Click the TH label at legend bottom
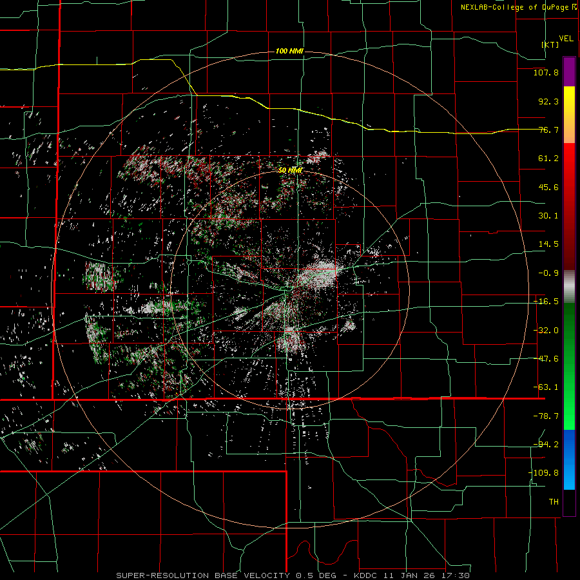This screenshot has width=580, height=580. pyautogui.click(x=554, y=502)
